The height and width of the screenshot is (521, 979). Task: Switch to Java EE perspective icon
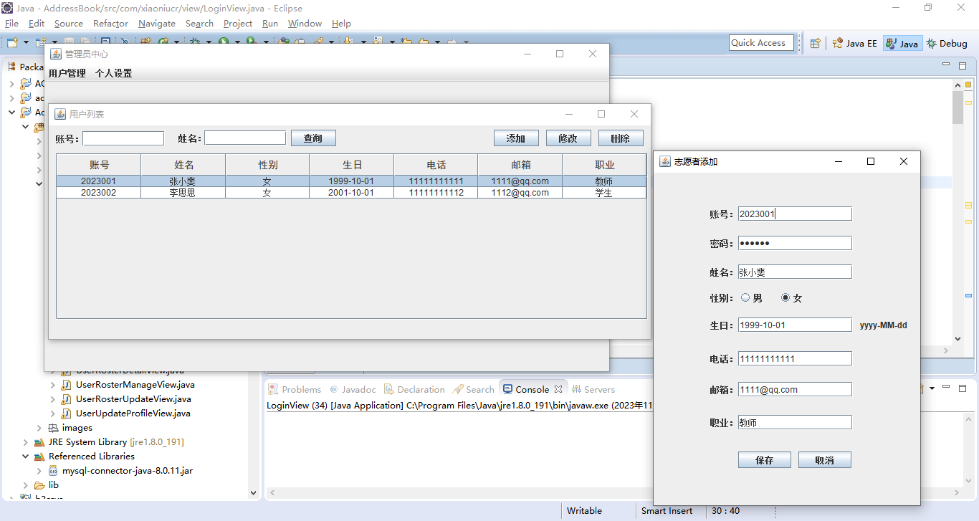click(x=837, y=43)
